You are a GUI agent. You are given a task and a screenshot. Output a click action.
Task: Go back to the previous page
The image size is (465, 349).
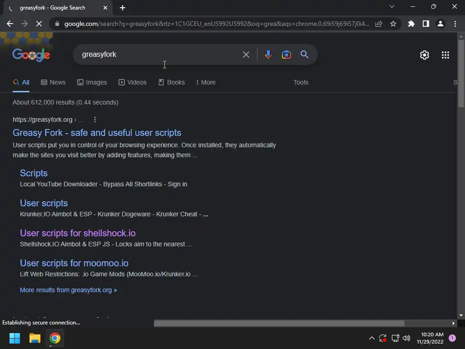pos(10,24)
